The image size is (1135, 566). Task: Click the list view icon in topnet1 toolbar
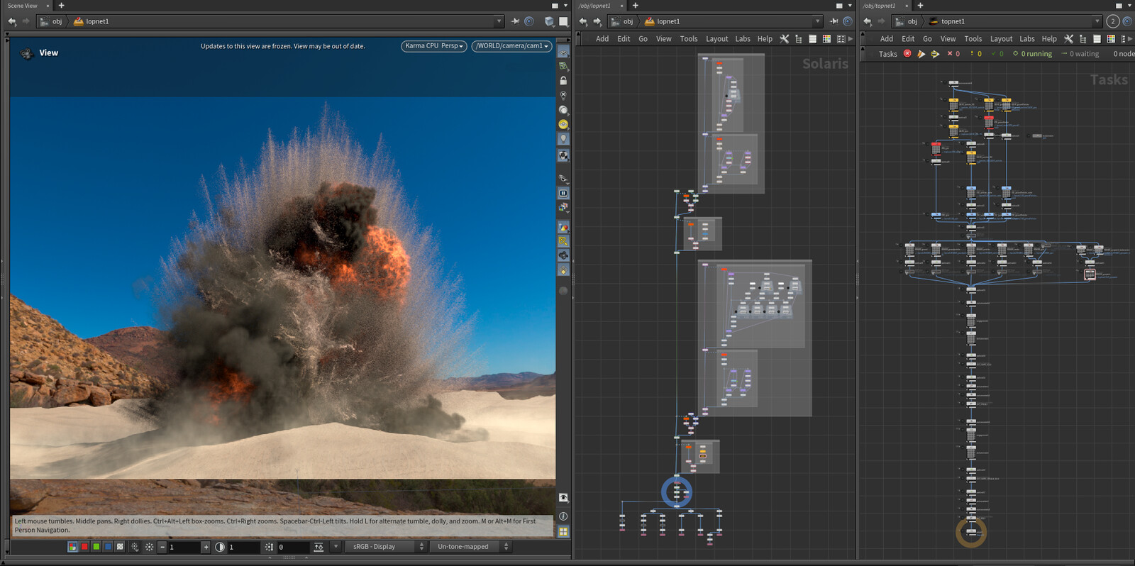[1097, 39]
